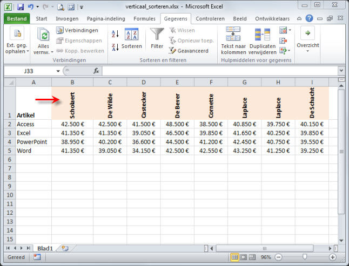The width and height of the screenshot is (349, 266).
Task: Click the Print Preview icon in title bar
Action: pyautogui.click(x=61, y=7)
